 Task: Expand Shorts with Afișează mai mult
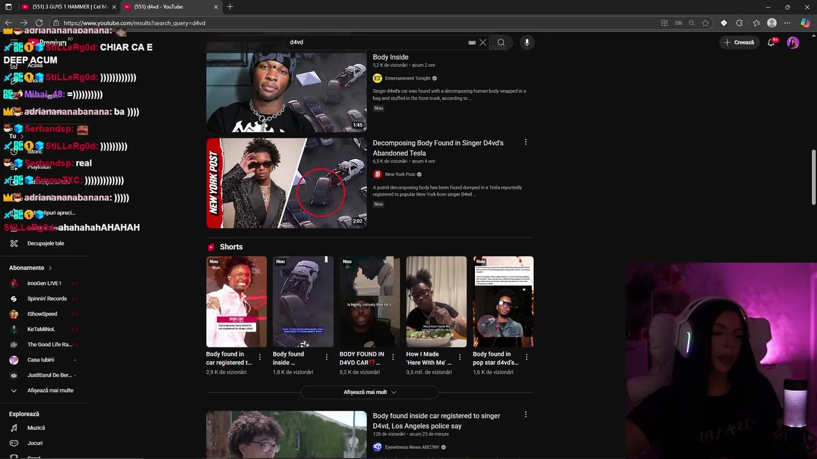coord(370,392)
